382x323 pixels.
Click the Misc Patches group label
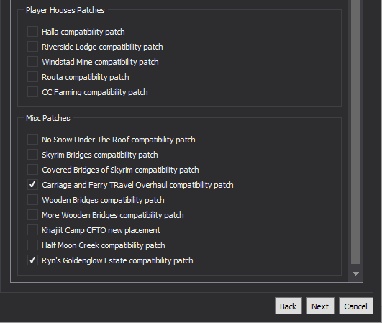(x=48, y=118)
